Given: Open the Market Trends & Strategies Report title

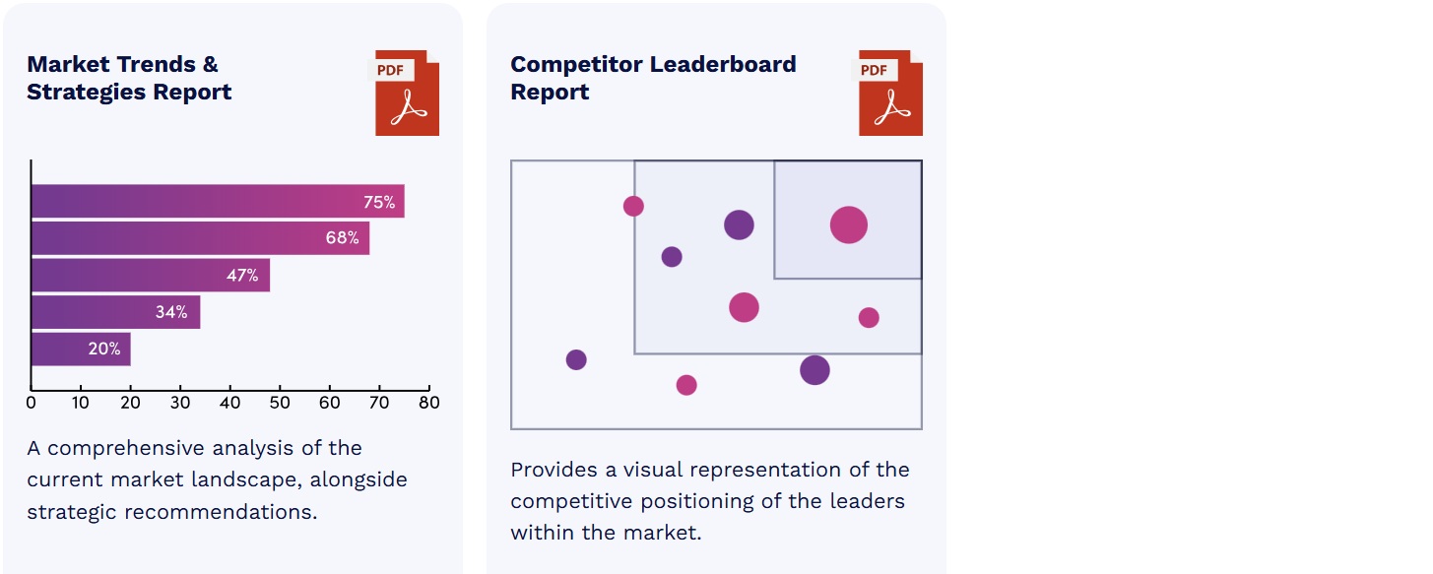Looking at the screenshot, I should [x=129, y=78].
